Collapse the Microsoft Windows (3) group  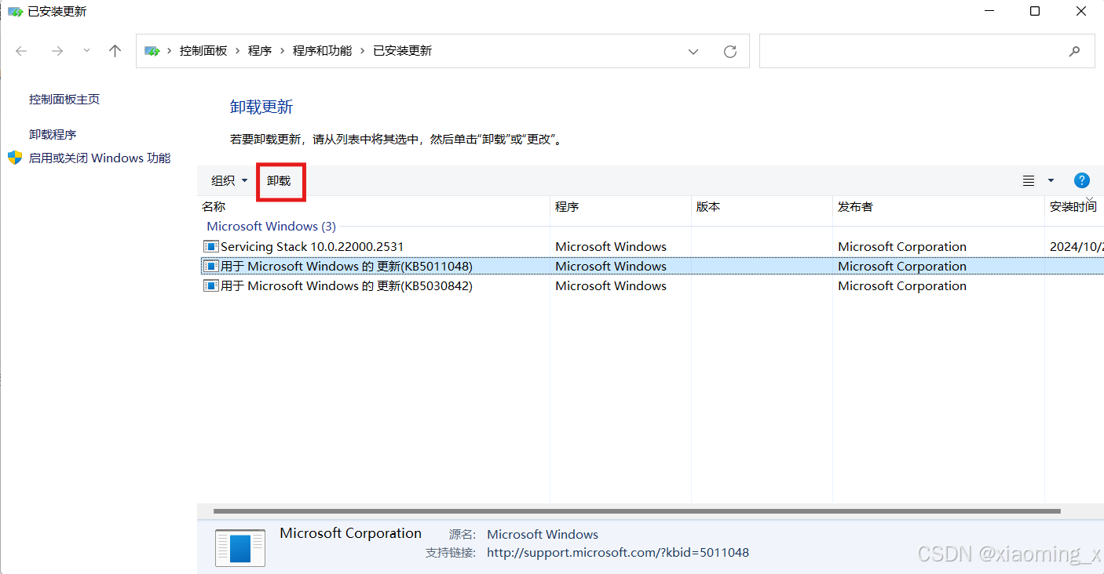tap(271, 227)
